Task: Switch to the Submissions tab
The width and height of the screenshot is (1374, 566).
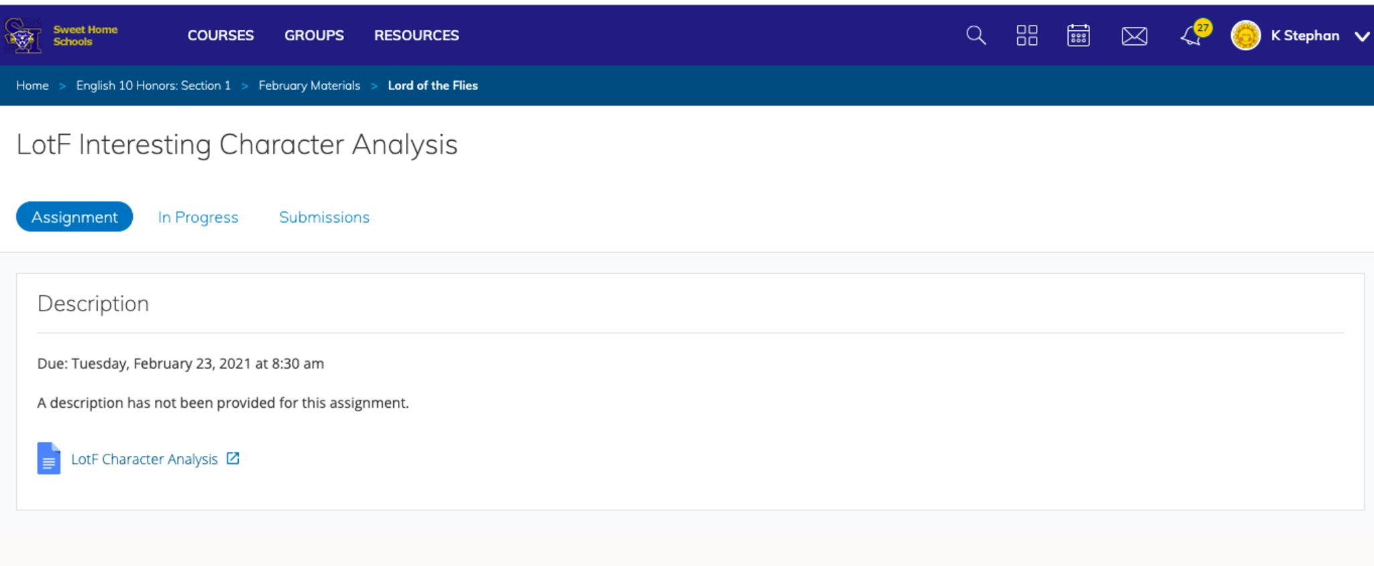Action: point(324,217)
